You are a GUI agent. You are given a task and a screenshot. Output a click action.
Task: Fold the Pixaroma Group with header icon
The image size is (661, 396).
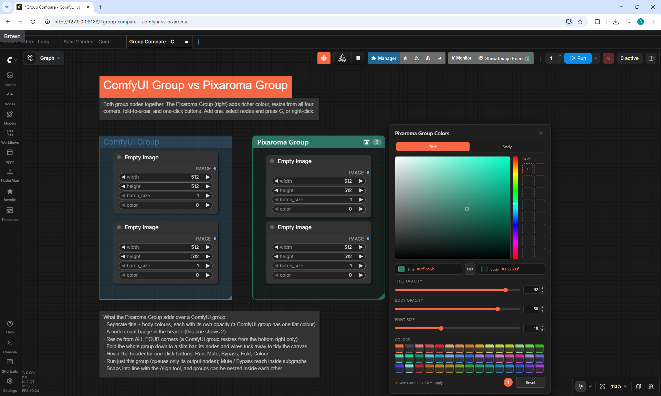[x=367, y=142]
